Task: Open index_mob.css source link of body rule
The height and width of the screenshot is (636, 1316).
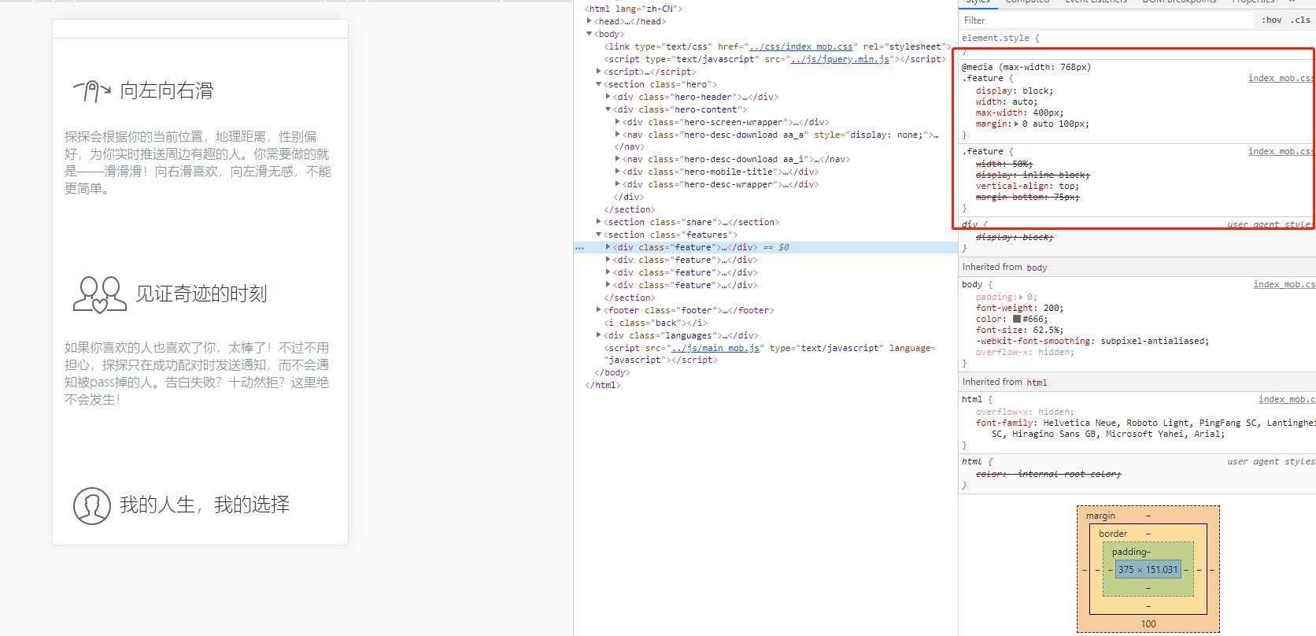Action: point(1284,284)
